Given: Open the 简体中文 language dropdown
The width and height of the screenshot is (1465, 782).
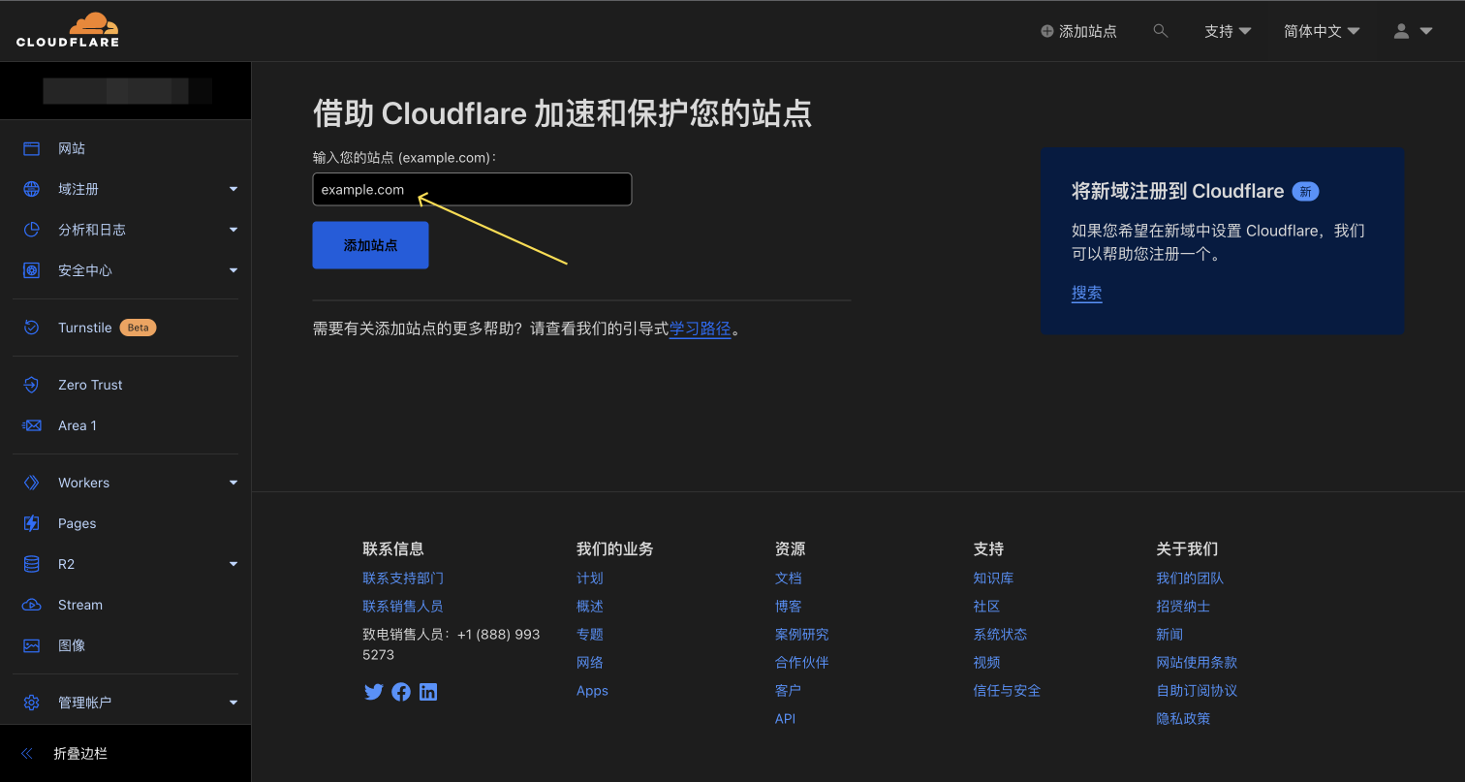Looking at the screenshot, I should click(1322, 31).
